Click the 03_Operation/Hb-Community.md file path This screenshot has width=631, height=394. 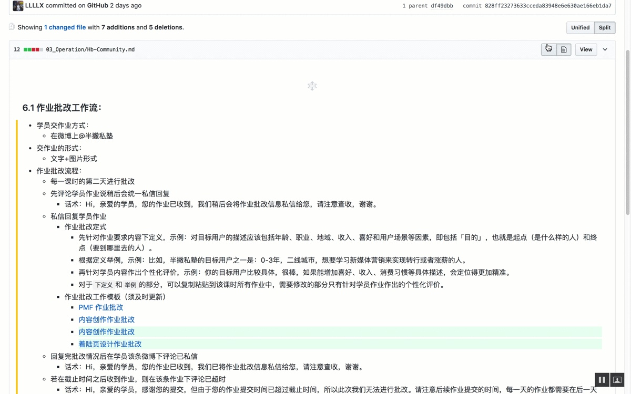click(x=90, y=49)
